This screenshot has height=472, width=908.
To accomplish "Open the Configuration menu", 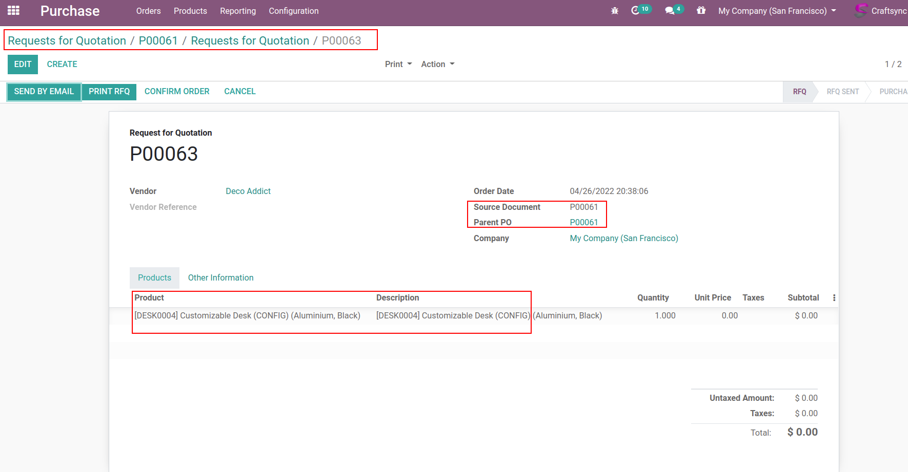I will (293, 11).
